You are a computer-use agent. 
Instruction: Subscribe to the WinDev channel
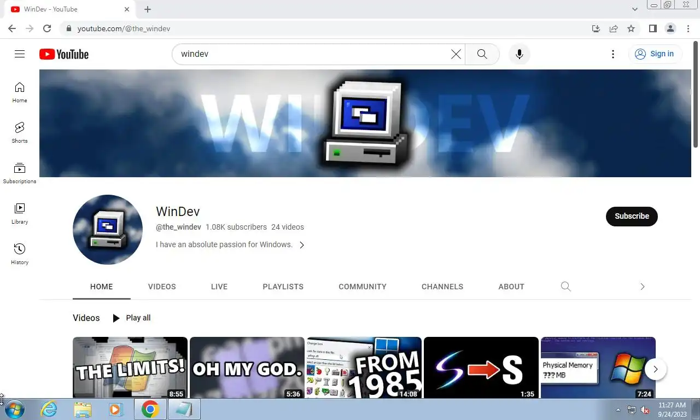(x=632, y=216)
